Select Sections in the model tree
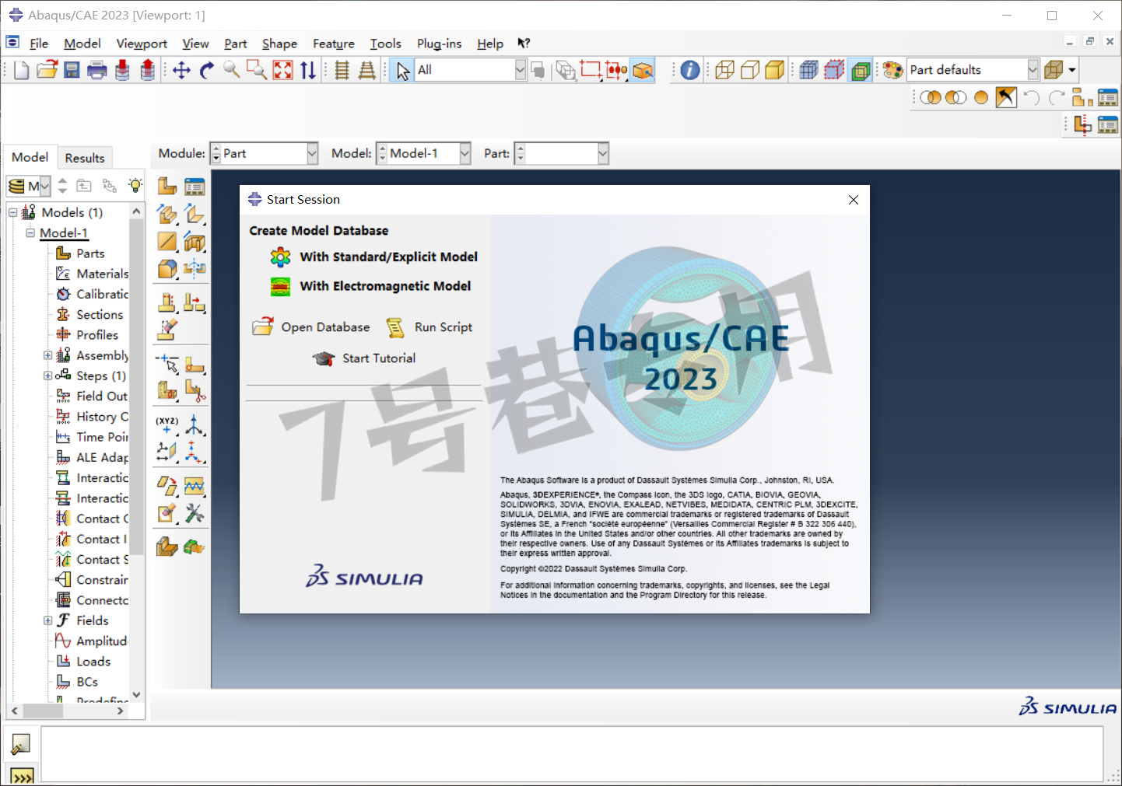The height and width of the screenshot is (786, 1122). pyautogui.click(x=100, y=314)
